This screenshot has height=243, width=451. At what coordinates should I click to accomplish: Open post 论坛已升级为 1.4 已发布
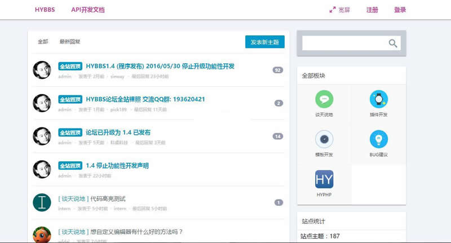118,132
